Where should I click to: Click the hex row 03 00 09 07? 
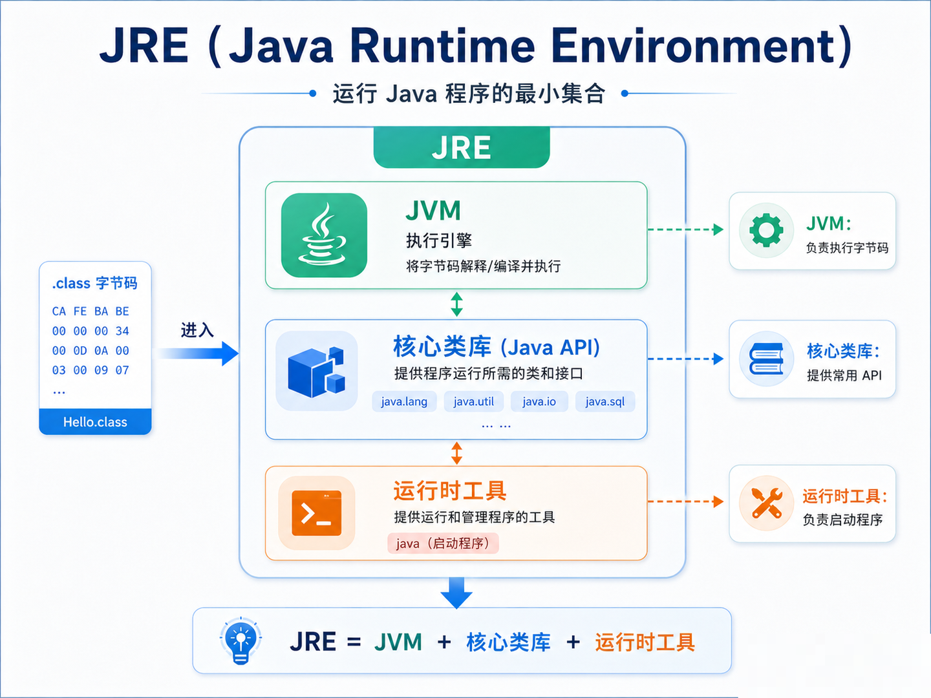(x=91, y=370)
